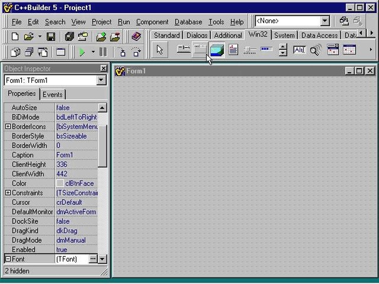Image resolution: width=379 pixels, height=284 pixels.
Task: Select the HotKey component
Action: (299, 50)
